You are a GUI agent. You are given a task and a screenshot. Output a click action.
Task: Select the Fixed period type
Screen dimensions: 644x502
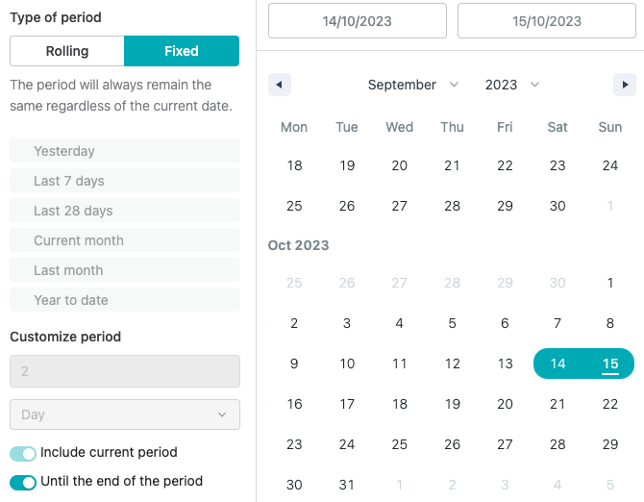point(182,51)
